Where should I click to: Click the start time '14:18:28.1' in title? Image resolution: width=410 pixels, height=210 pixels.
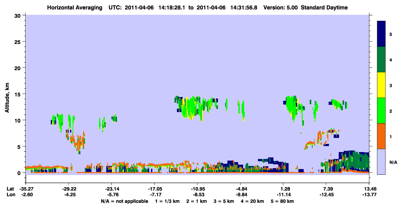(173, 8)
